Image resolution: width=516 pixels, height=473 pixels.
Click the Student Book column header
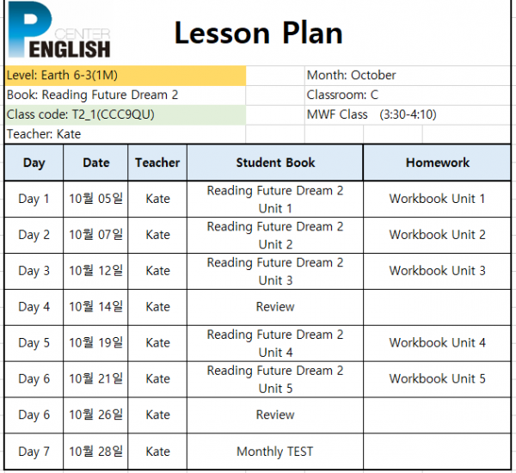tap(275, 163)
